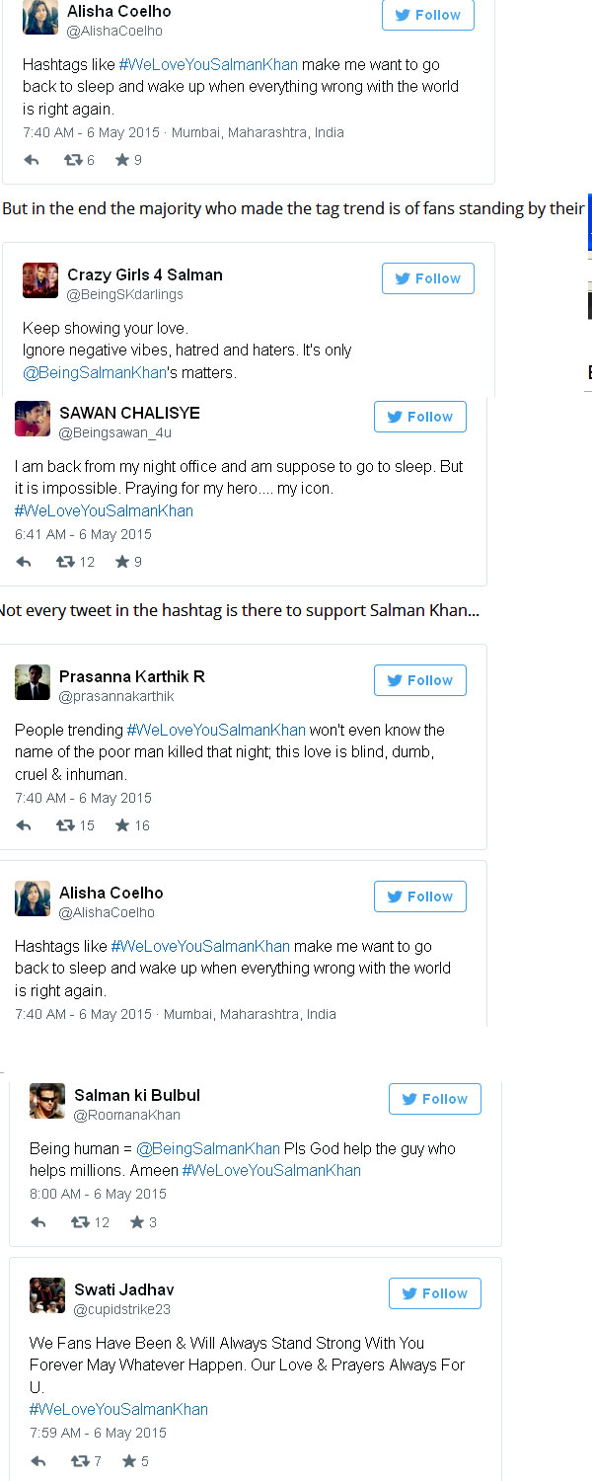Image resolution: width=592 pixels, height=1481 pixels.
Task: Follow Salman ki Bulbul account
Action: pyautogui.click(x=435, y=1099)
